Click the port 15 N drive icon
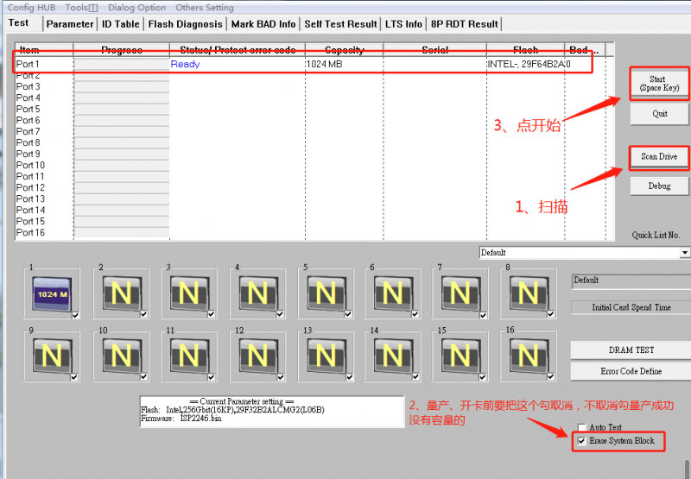The width and height of the screenshot is (691, 479). coord(460,356)
